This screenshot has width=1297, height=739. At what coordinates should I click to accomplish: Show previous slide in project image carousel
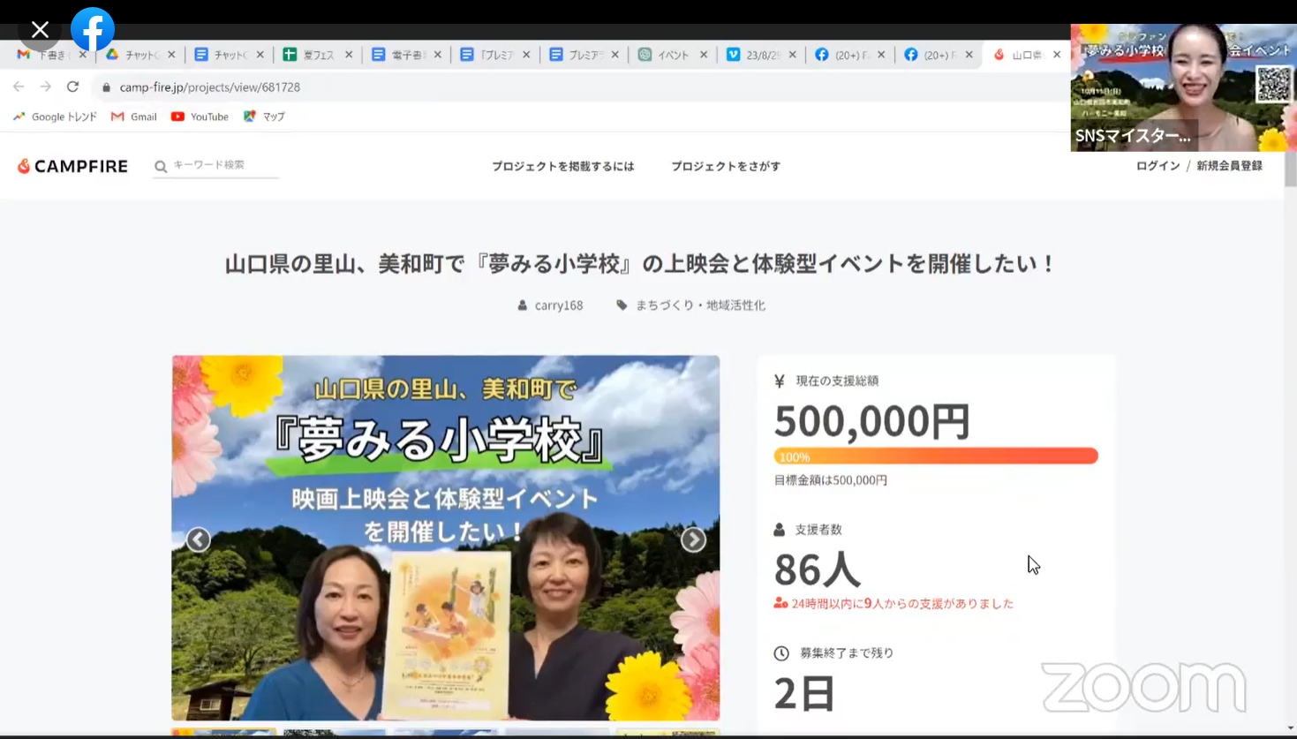199,539
